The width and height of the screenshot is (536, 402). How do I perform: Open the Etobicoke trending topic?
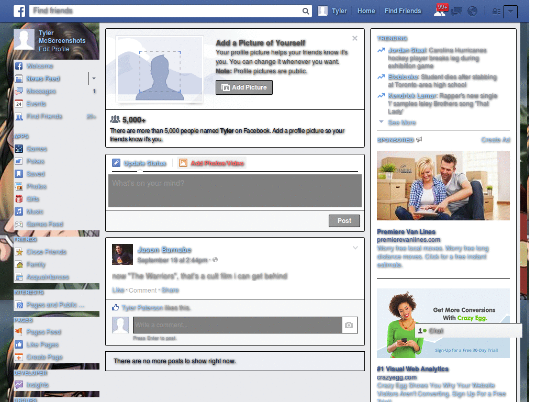pos(403,77)
